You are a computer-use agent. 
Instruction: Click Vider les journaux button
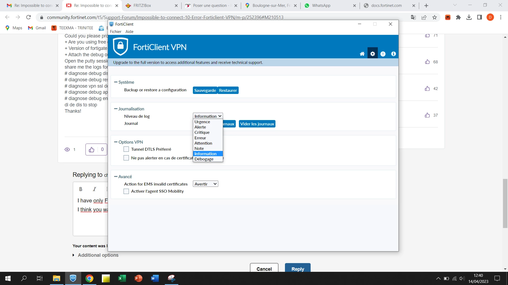[x=257, y=124]
